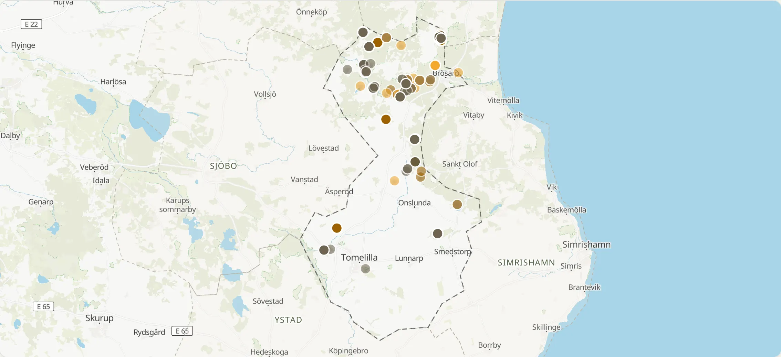The width and height of the screenshot is (781, 357).
Task: Select the E 22 road badge
Action: tap(31, 24)
